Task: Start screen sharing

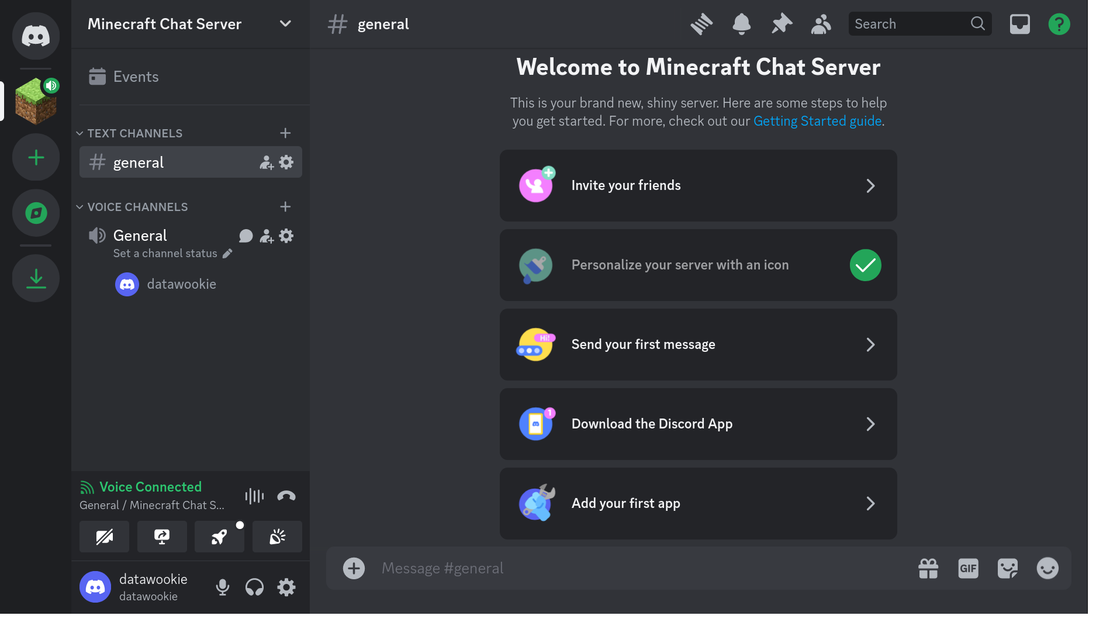Action: [162, 536]
